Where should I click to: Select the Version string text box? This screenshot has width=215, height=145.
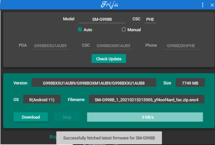pos(94,83)
